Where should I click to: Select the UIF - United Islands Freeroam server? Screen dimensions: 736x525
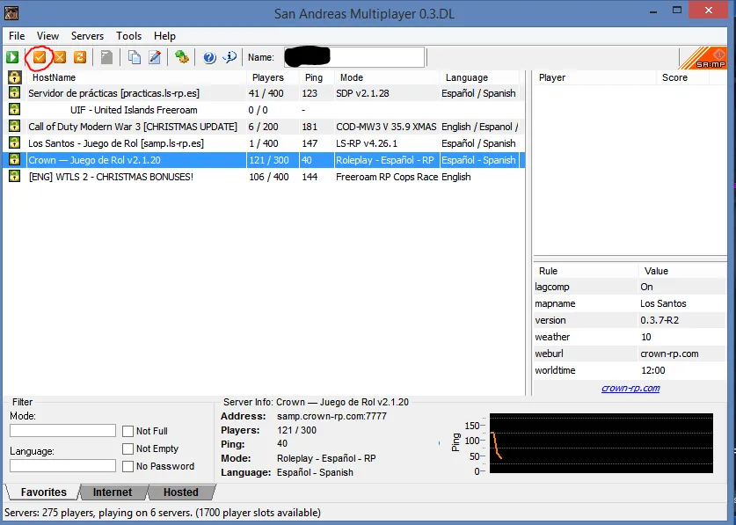264,110
